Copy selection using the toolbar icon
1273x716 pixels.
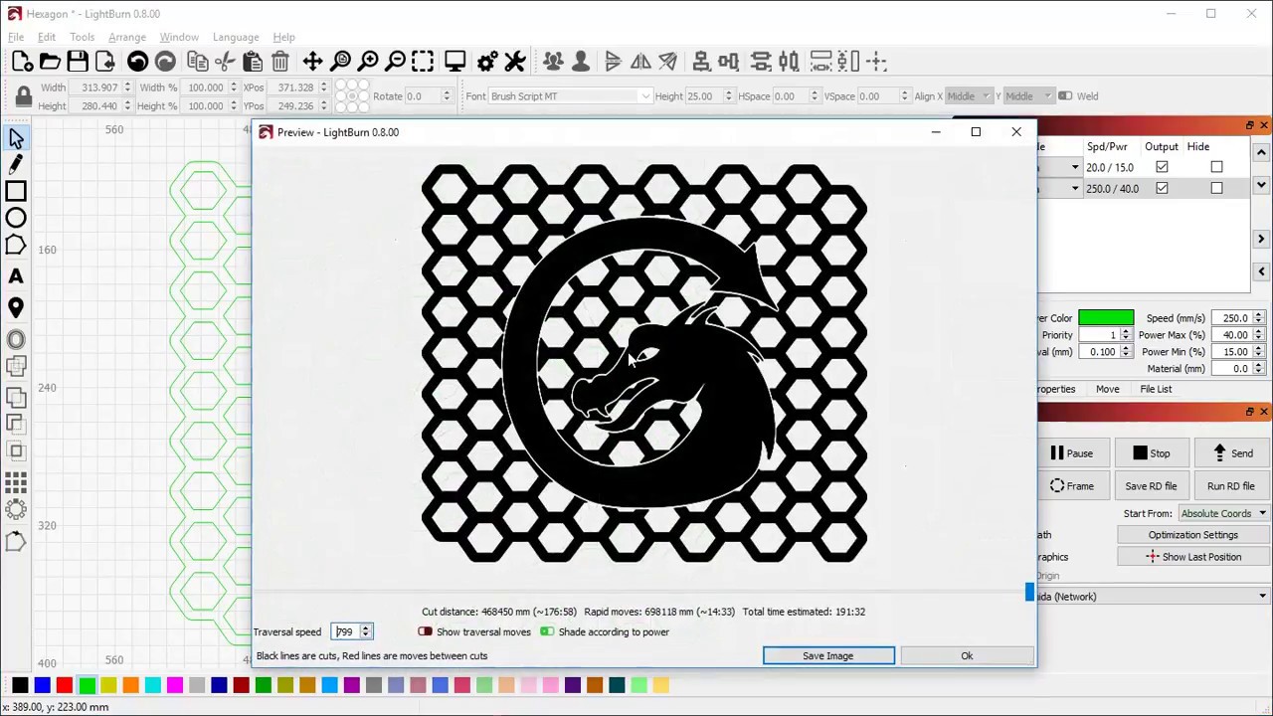pos(197,62)
